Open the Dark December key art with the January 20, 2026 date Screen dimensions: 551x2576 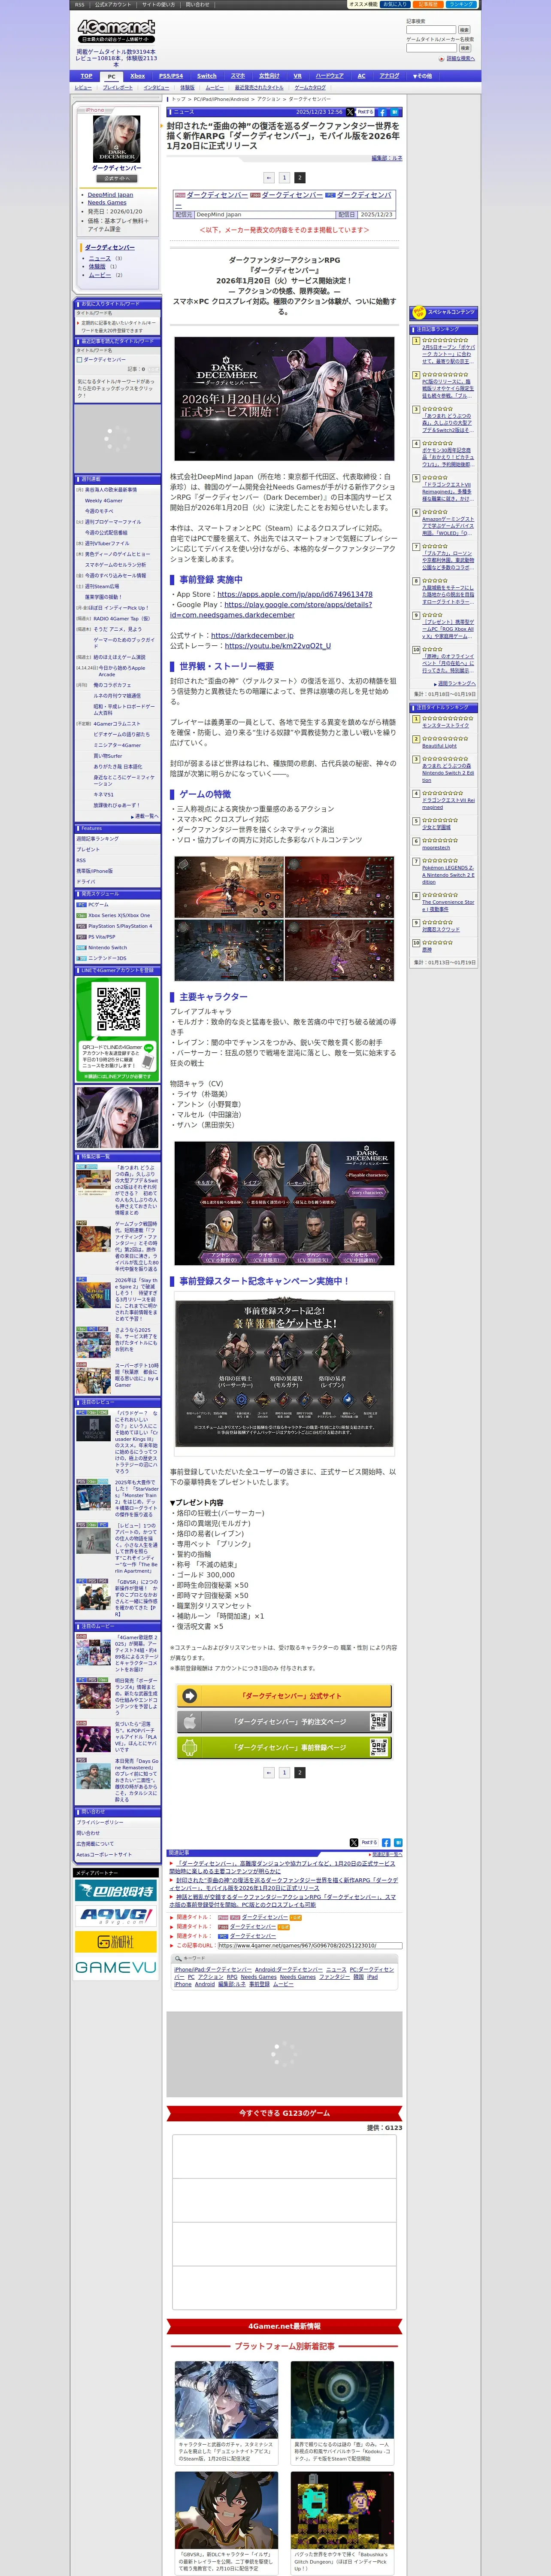click(x=284, y=398)
